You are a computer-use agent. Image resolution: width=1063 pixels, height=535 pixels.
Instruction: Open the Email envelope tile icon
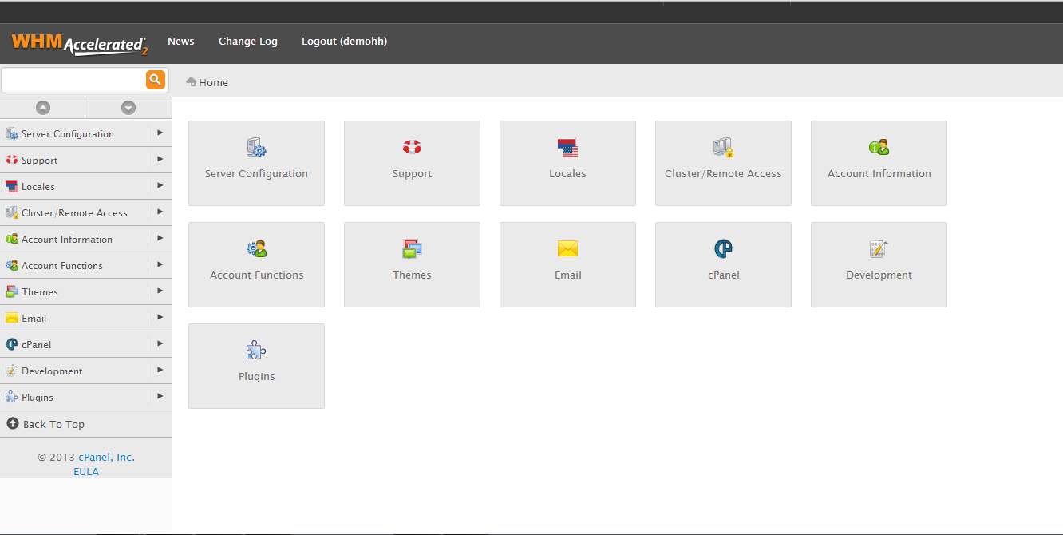567,249
